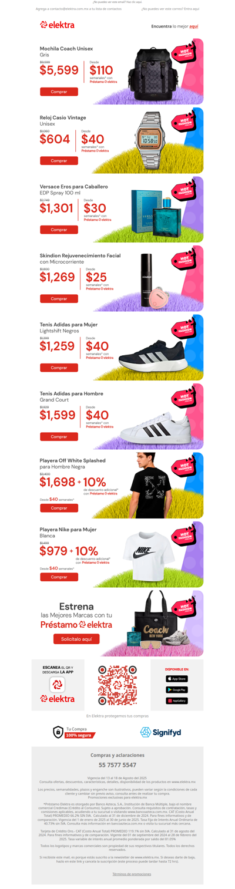Click the Signifyd logo
The width and height of the screenshot is (235, 889).
[160, 732]
